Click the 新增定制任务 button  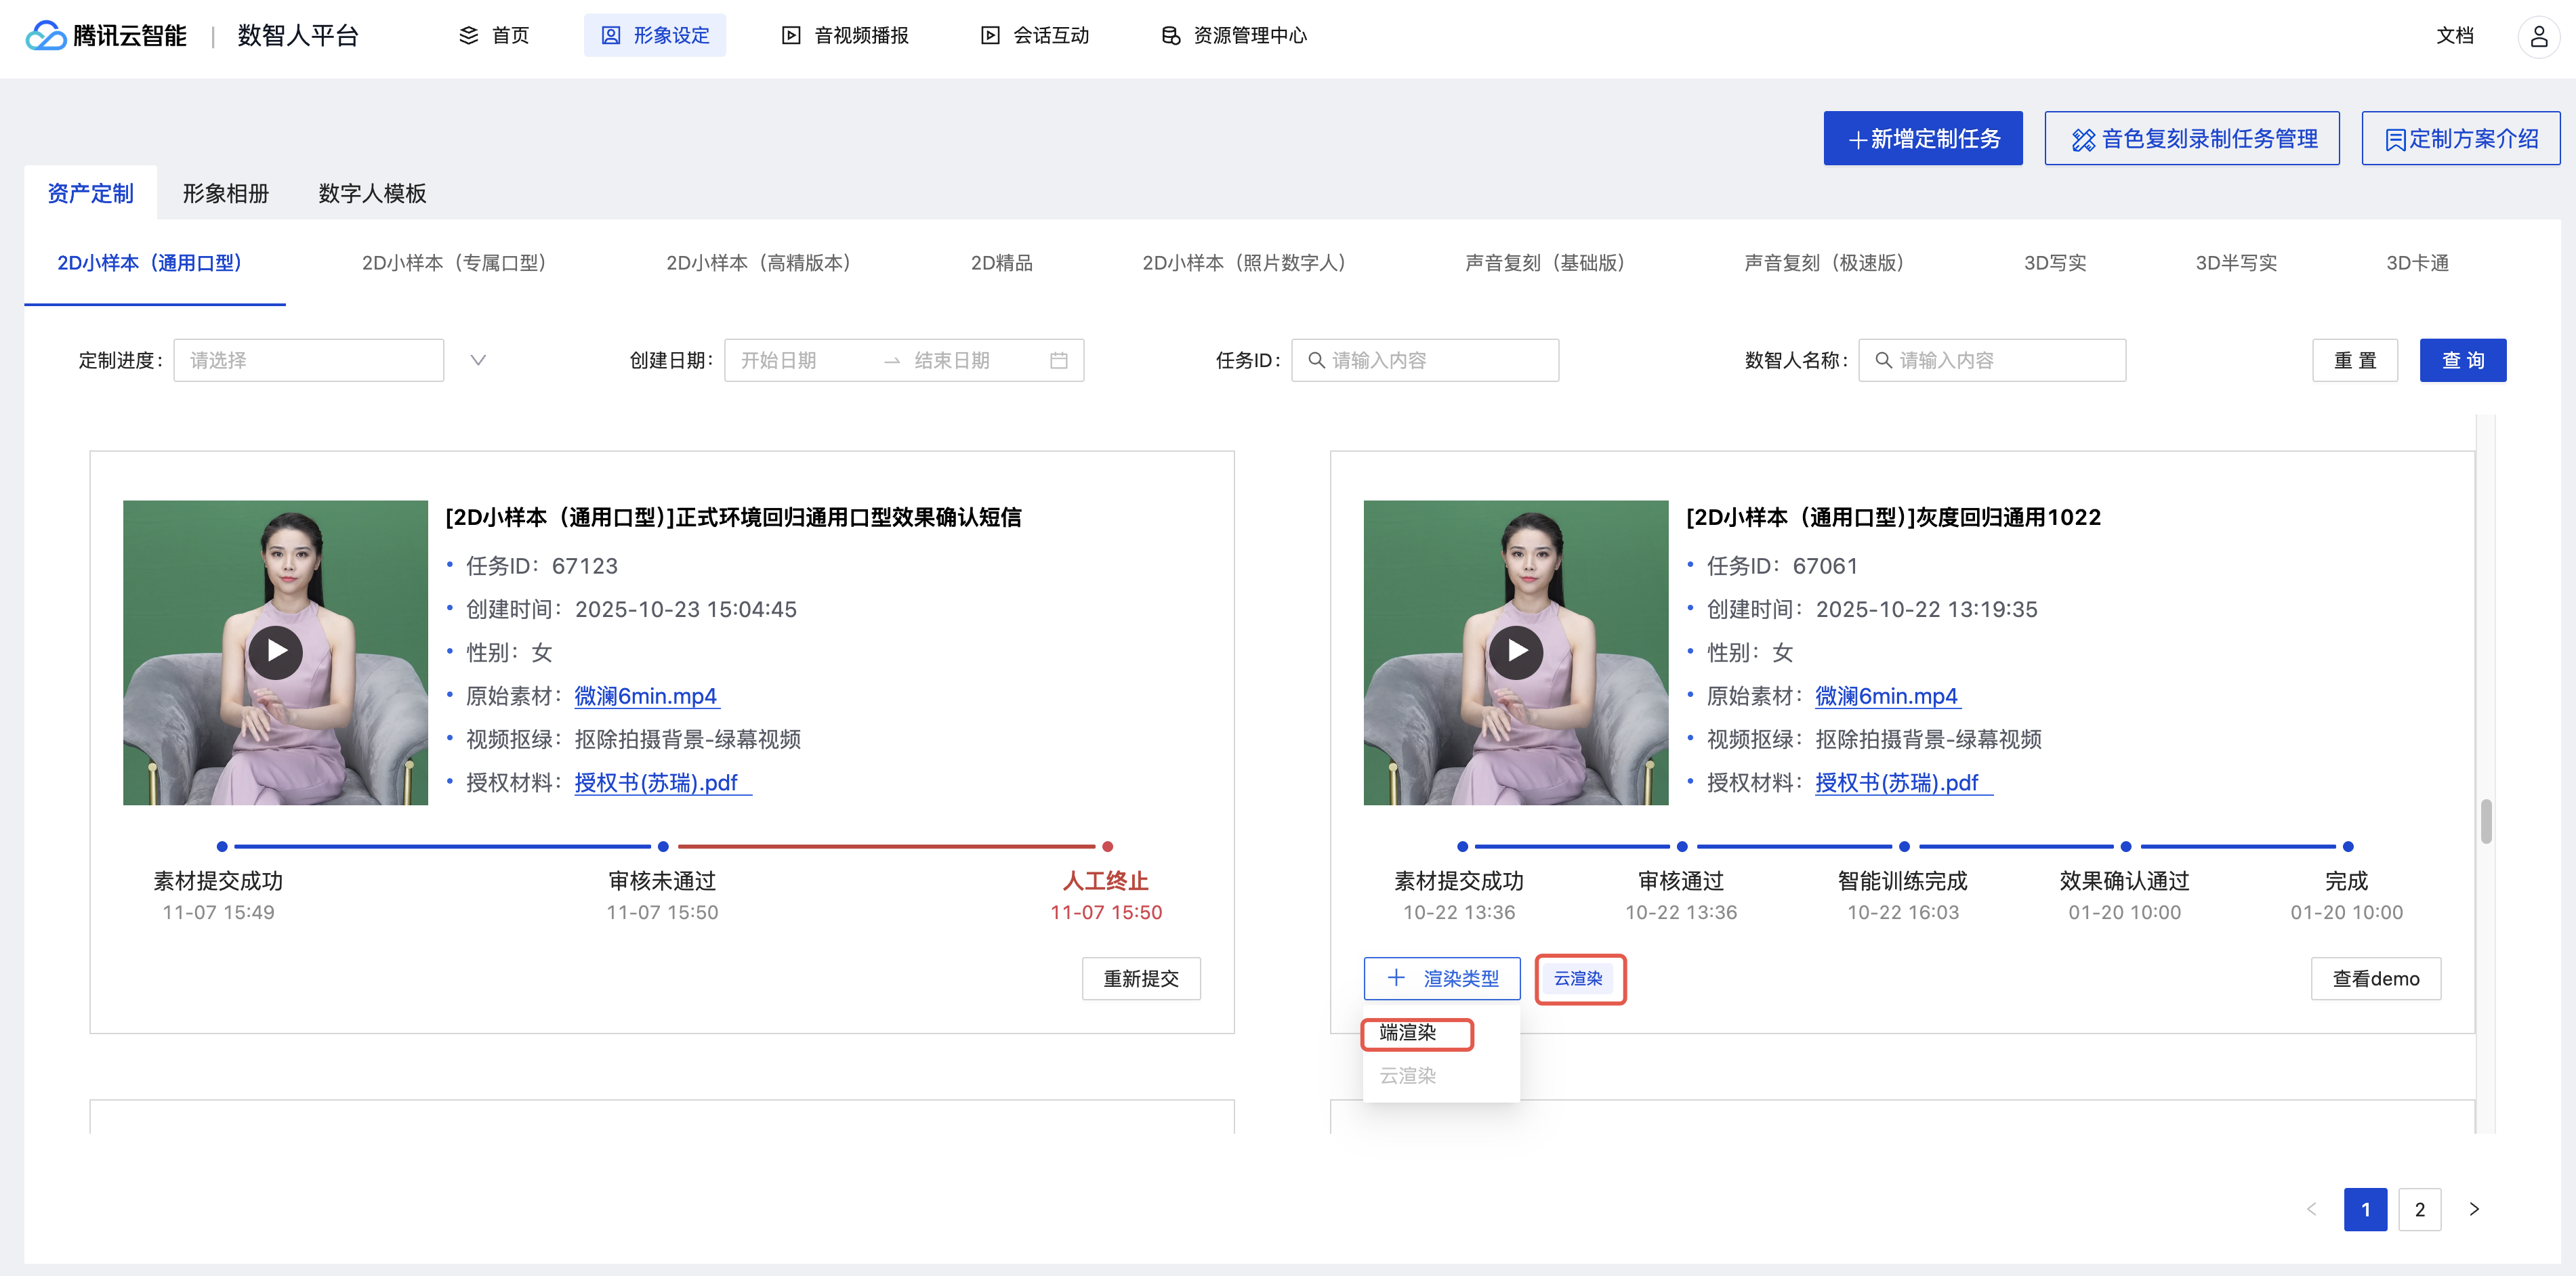1922,139
